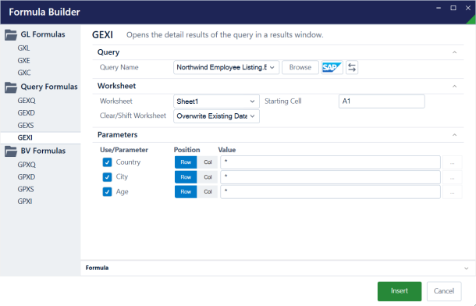Click the ellipsis button for Age value

pos(452,192)
